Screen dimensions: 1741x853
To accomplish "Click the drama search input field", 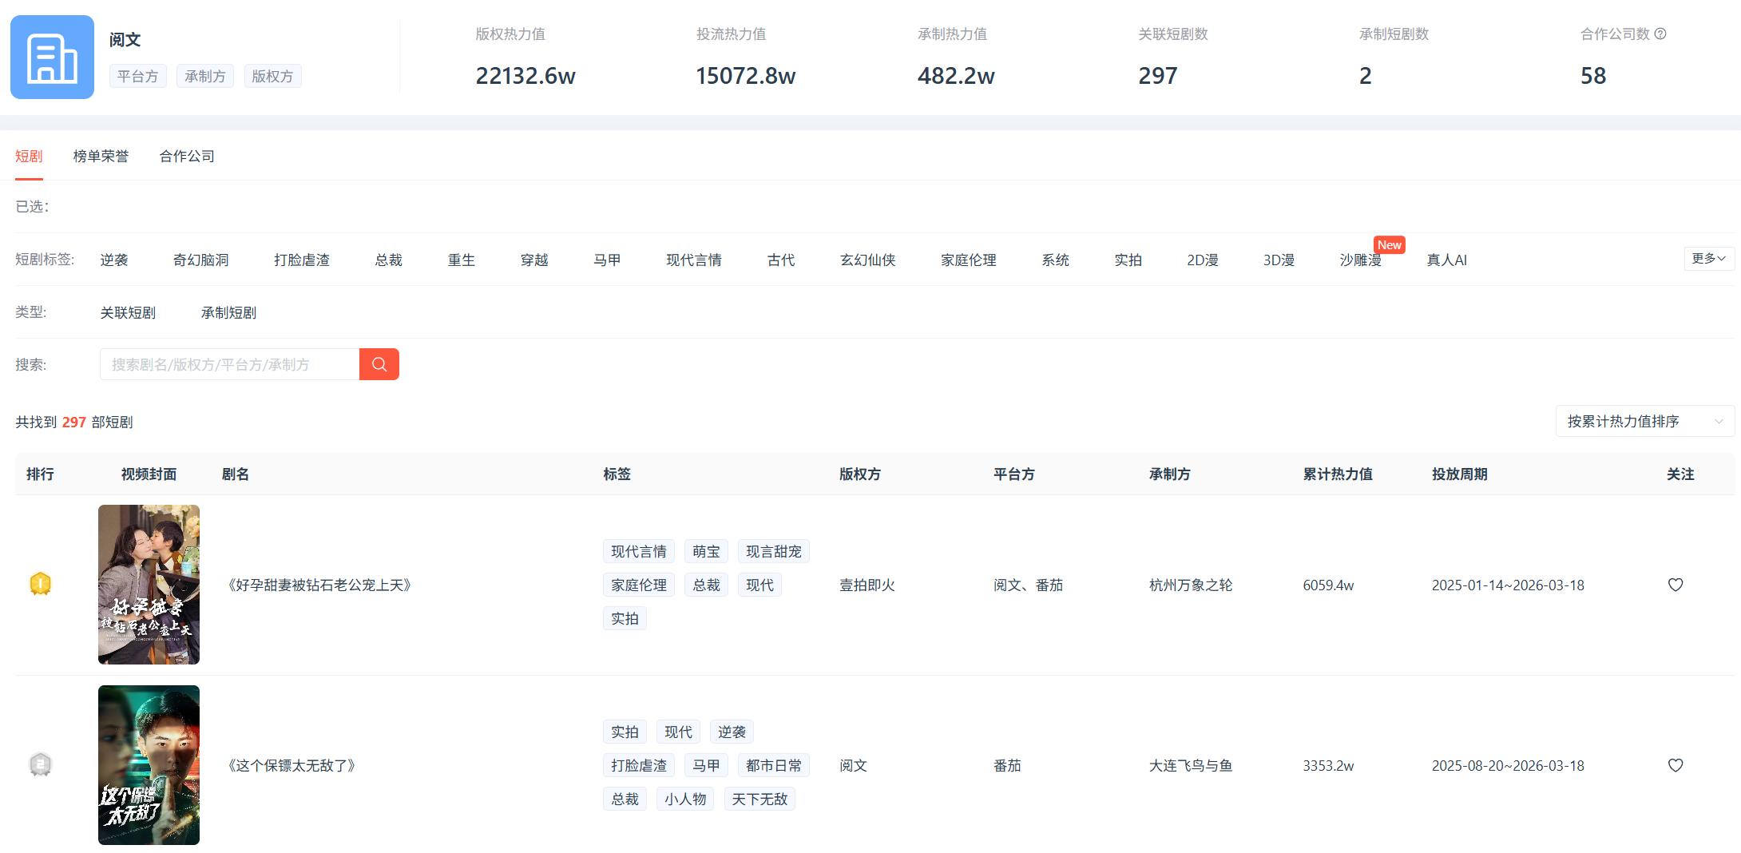I will 229,364.
